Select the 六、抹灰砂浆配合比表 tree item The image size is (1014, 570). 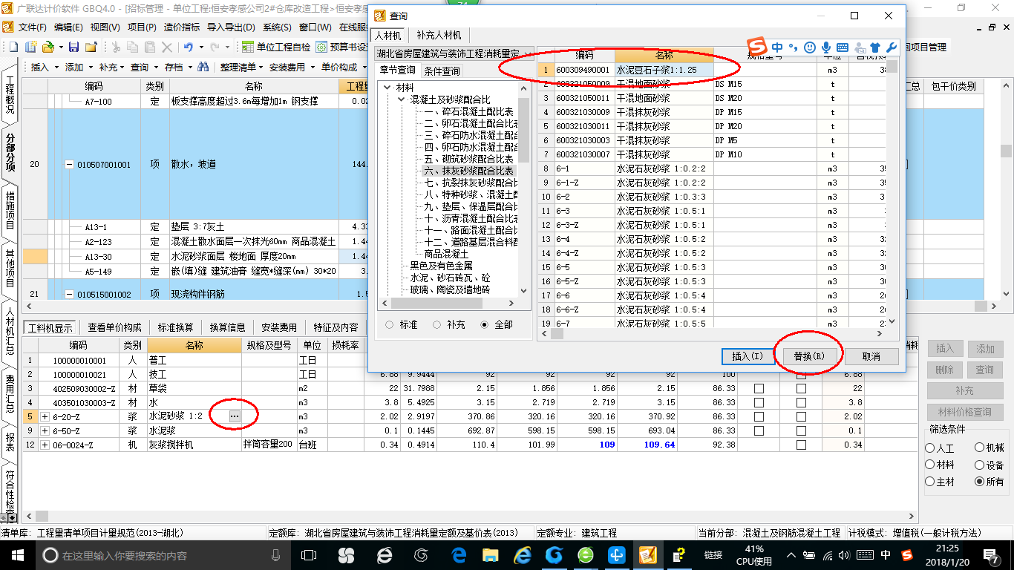(x=468, y=171)
